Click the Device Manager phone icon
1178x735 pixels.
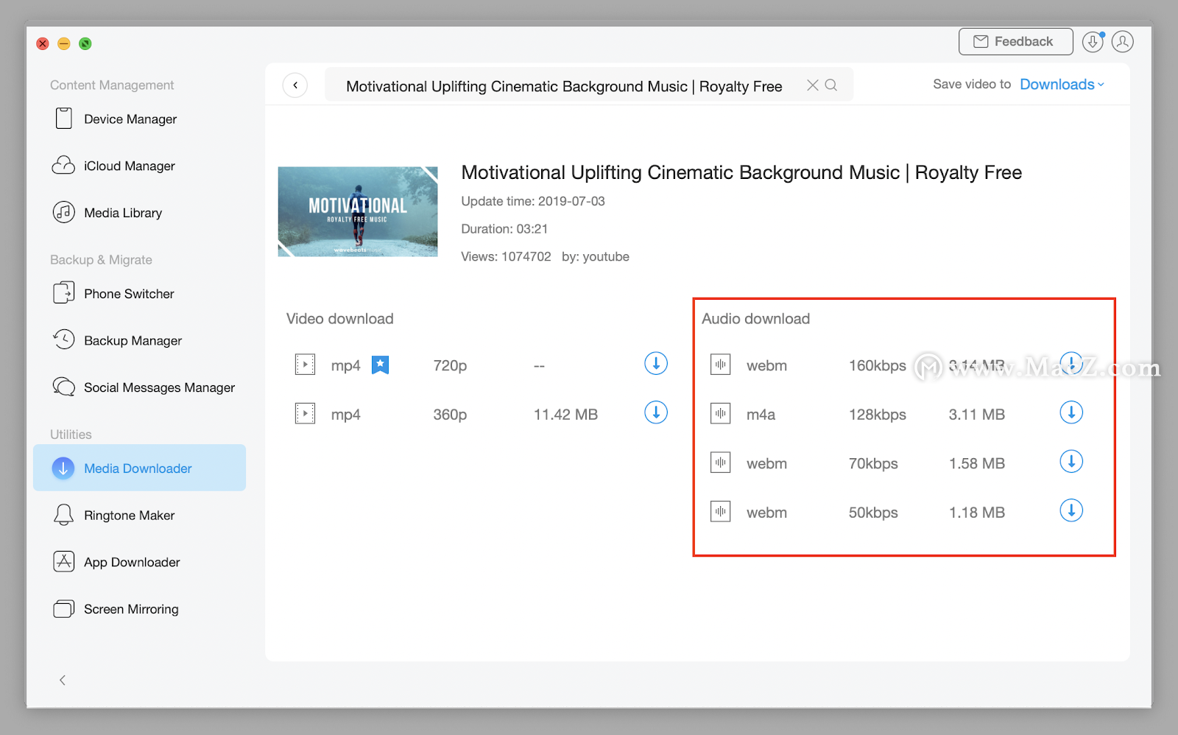(x=64, y=118)
